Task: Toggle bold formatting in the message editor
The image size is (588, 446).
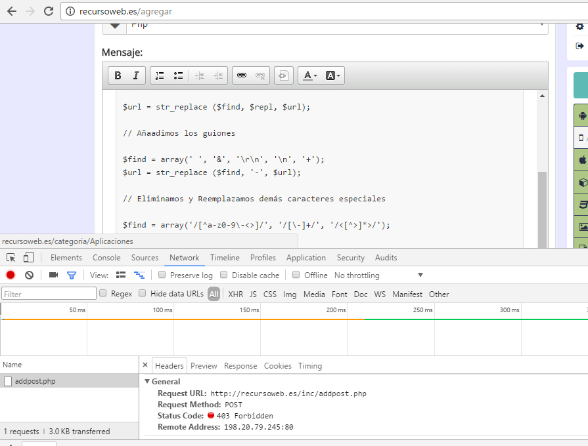Action: tap(118, 75)
